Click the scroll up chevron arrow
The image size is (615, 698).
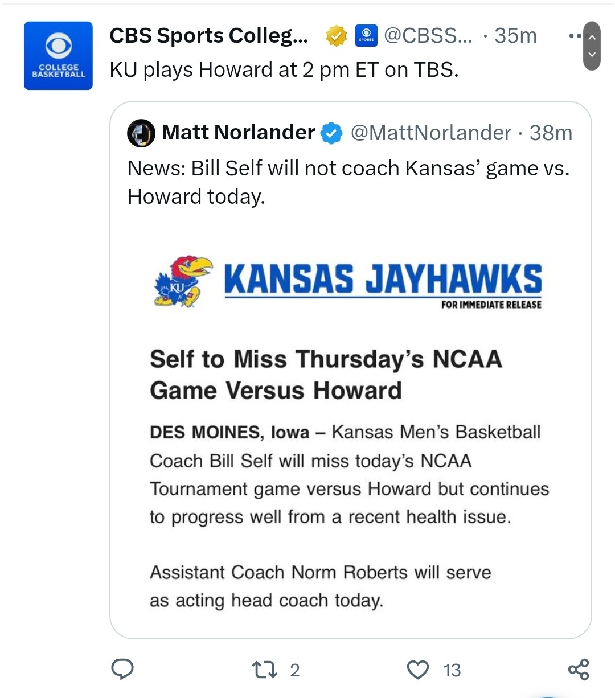pos(592,36)
